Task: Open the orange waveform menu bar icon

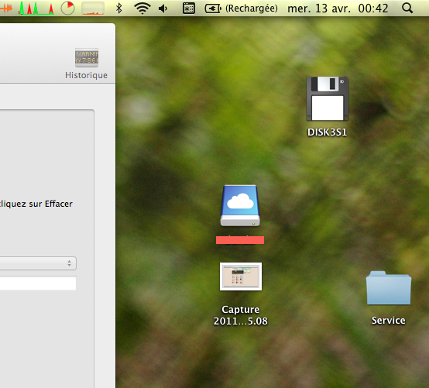Action: tap(6, 9)
